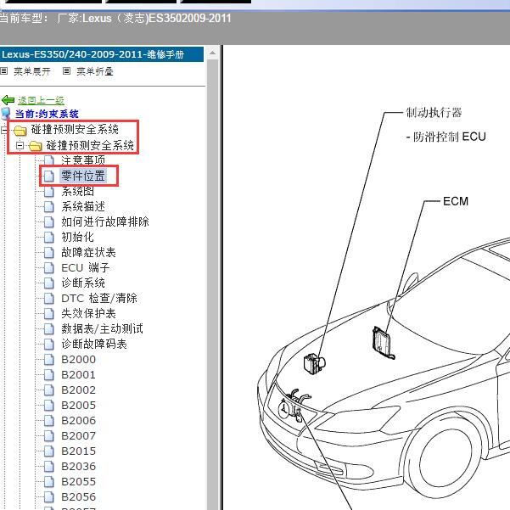Click the document icon beside 系统描述
Viewport: 510px width, 510px height.
[48, 206]
